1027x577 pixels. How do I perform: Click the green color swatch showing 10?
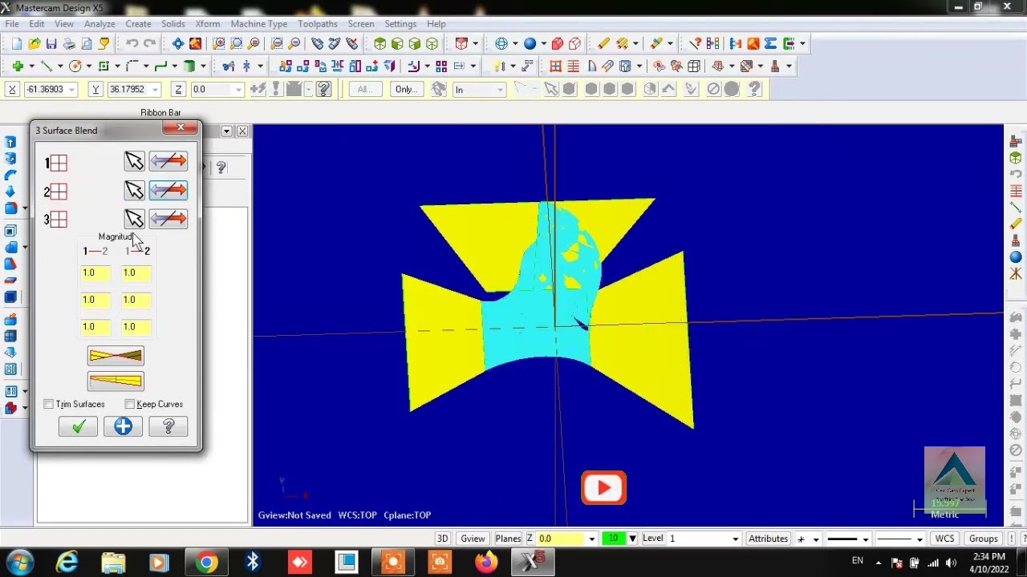[x=614, y=539]
